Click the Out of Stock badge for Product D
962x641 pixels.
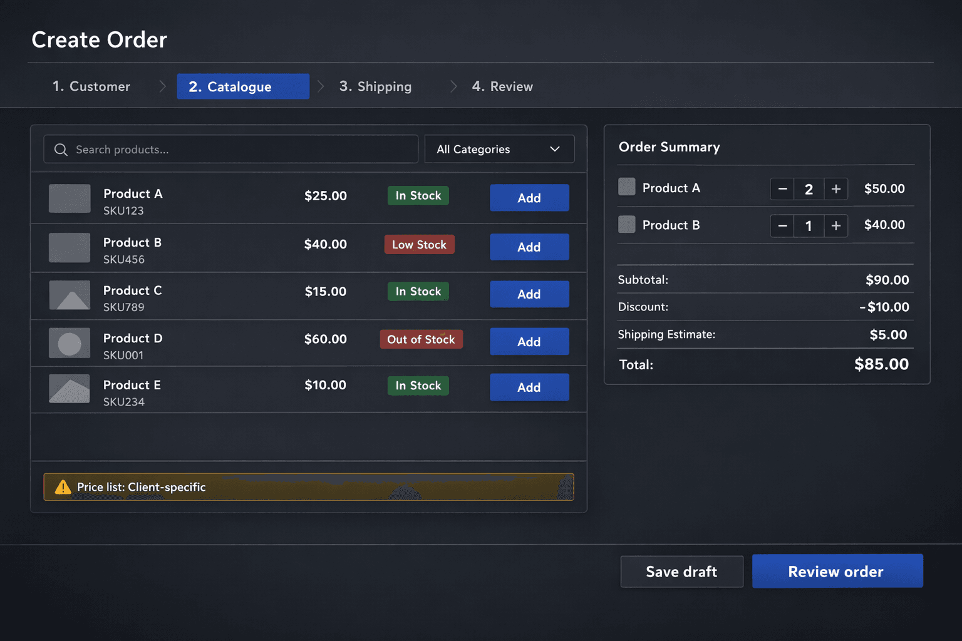click(421, 339)
